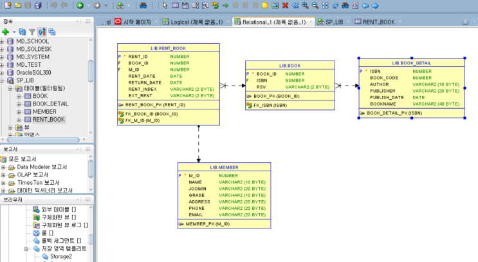This screenshot has width=478, height=262.
Task: Select the pointer Select tool
Action: (165, 5)
